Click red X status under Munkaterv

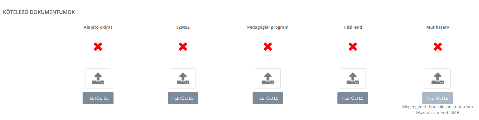438,47
